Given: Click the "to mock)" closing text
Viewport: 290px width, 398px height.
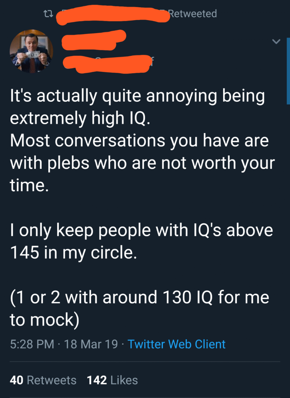Looking at the screenshot, I should pos(45,320).
